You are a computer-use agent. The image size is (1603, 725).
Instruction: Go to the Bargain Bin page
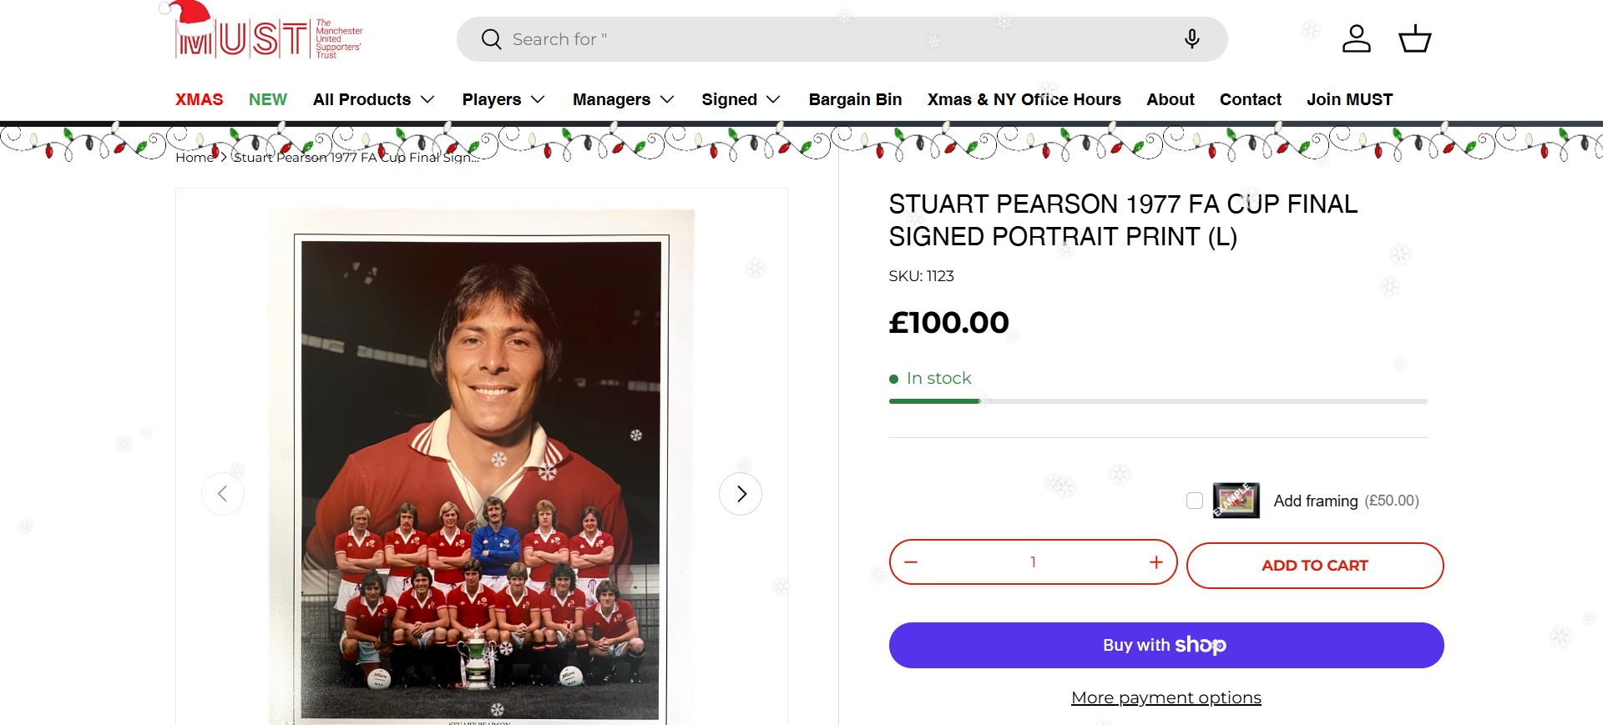[x=855, y=99]
